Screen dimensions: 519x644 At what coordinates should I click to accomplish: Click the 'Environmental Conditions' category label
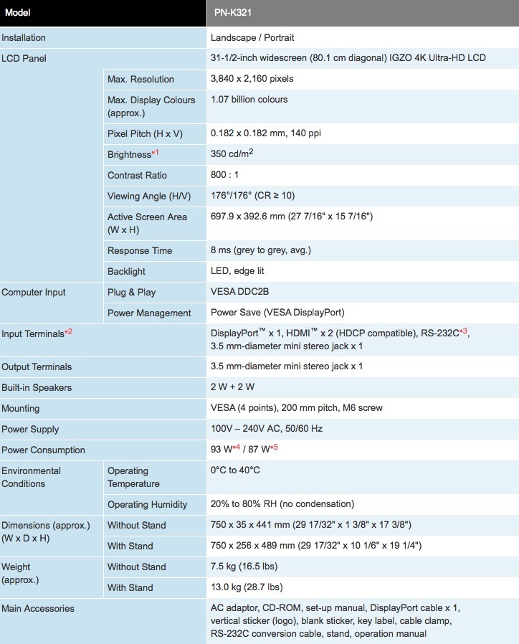32,477
